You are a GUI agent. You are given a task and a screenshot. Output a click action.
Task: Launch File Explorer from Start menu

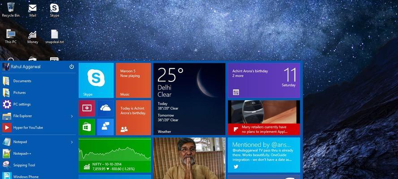[x=38, y=116]
